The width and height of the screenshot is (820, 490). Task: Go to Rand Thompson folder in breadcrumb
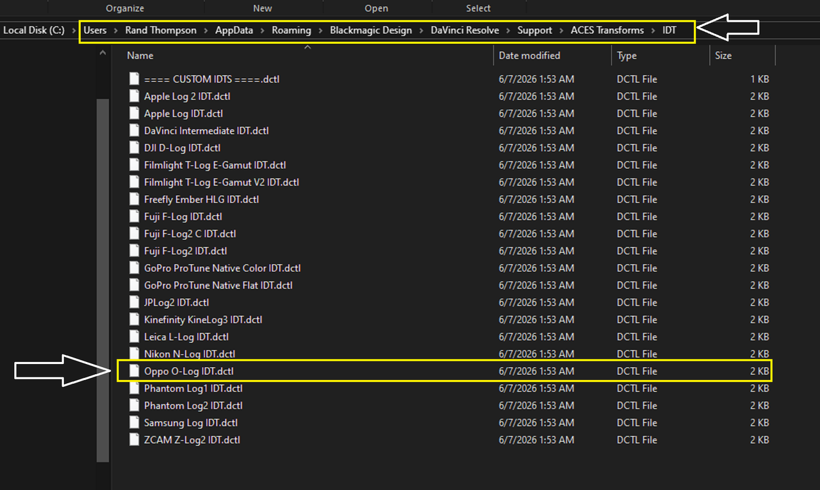pyautogui.click(x=161, y=31)
